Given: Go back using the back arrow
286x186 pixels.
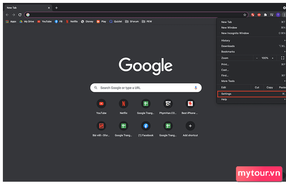Looking at the screenshot, I should (7, 15).
